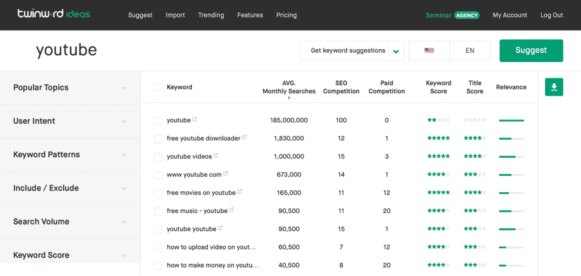Image resolution: width=581 pixels, height=276 pixels.
Task: Click the keyword text 'free movies on youtube'
Action: (x=201, y=193)
